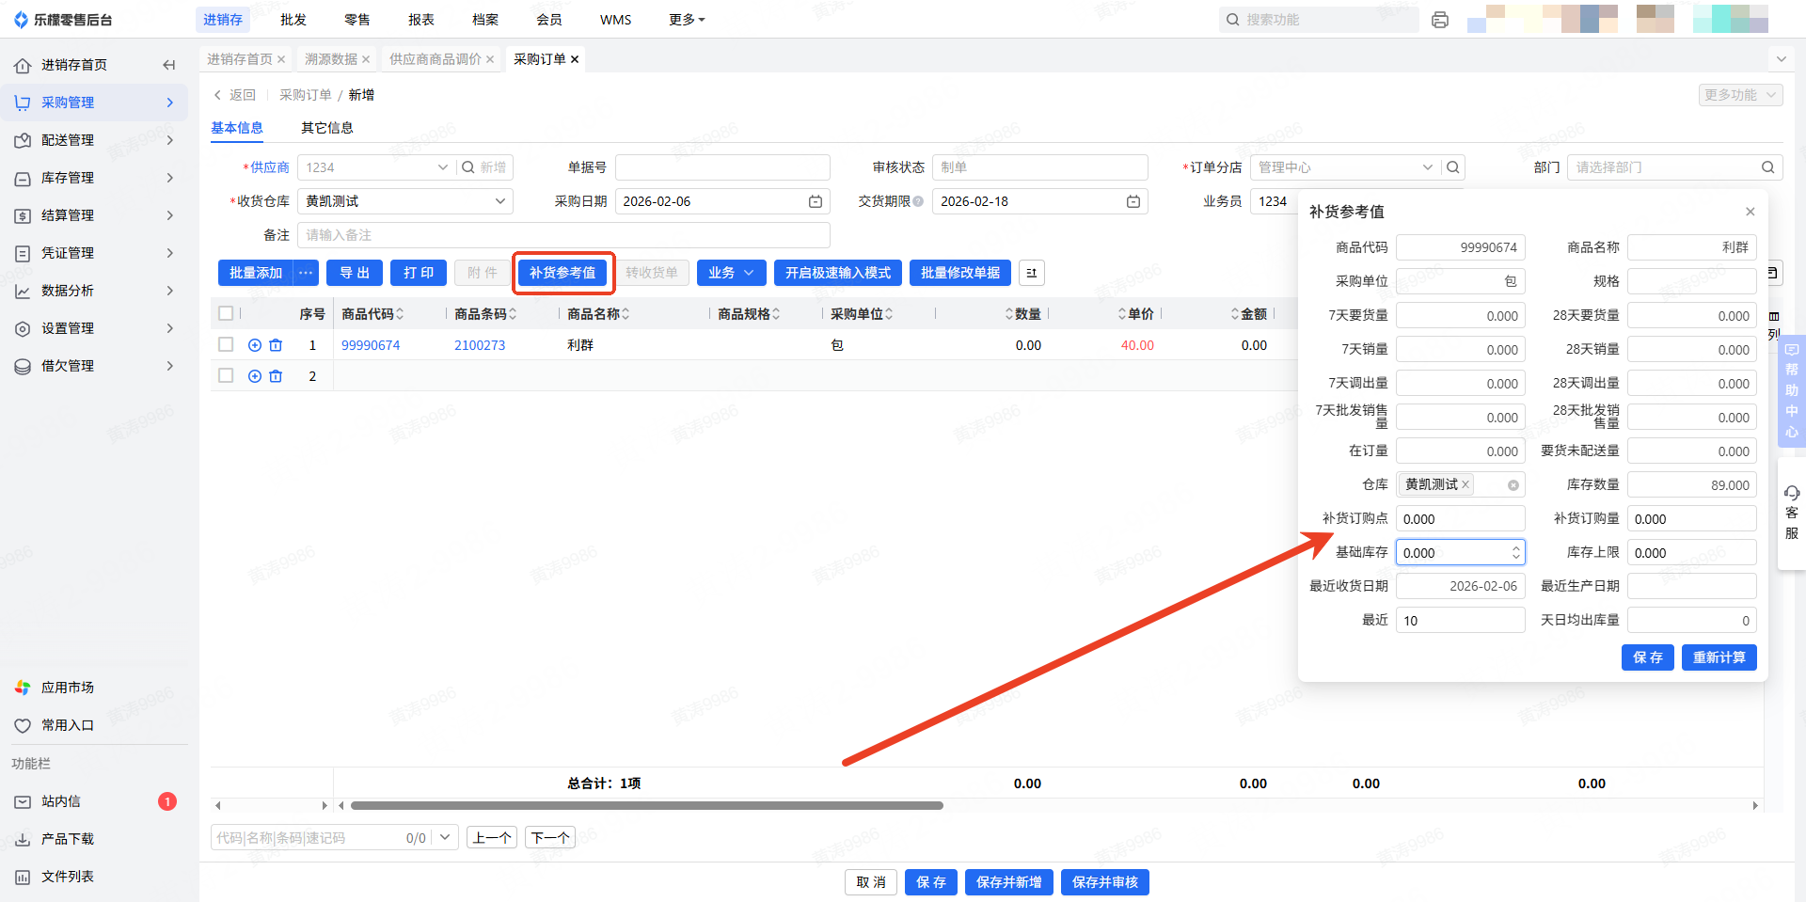Click the printer icon in top bar
Image resolution: width=1806 pixels, height=902 pixels.
[x=1440, y=20]
